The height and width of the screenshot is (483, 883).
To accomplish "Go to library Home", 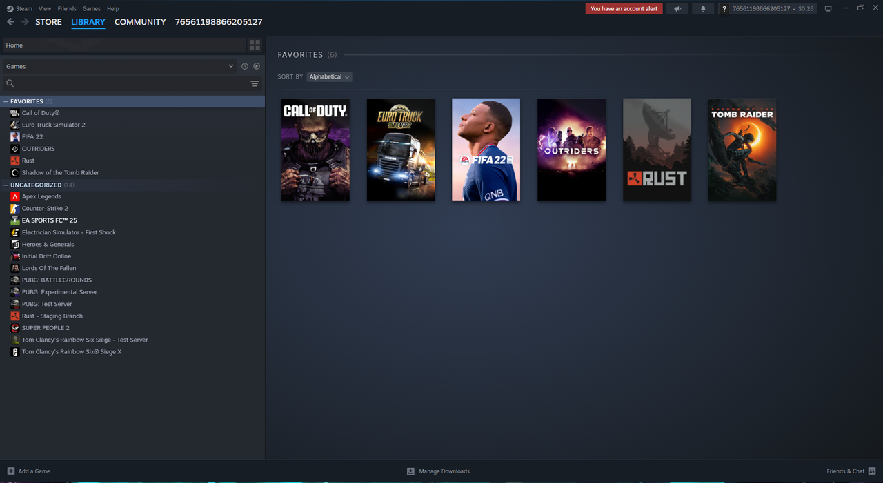I will (123, 45).
